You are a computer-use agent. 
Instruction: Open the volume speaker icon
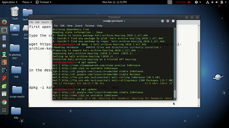(217, 2)
